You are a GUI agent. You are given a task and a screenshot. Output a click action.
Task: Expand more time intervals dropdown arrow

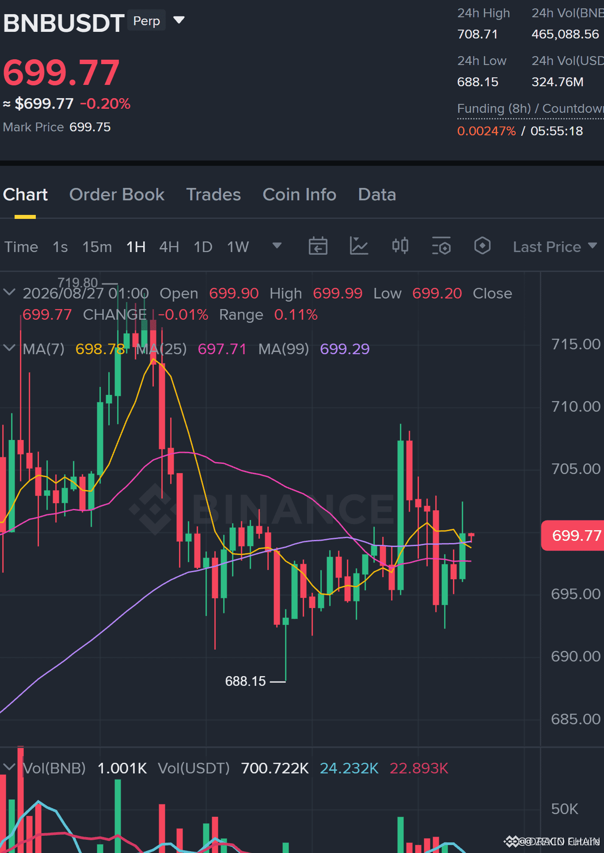click(277, 245)
